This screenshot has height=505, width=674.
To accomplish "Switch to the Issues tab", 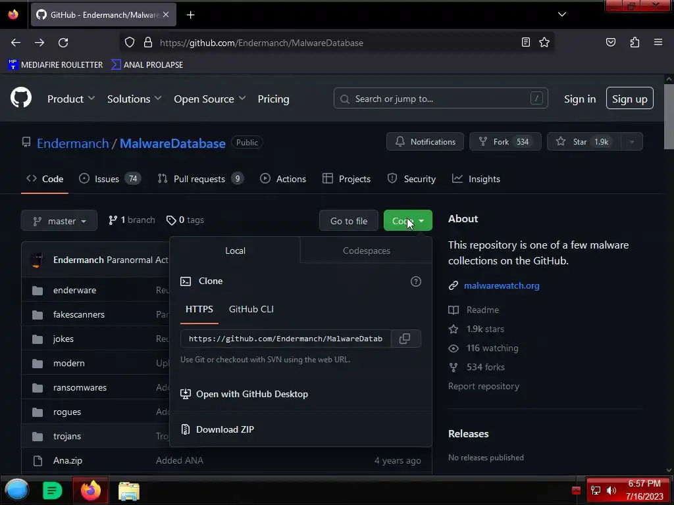I will click(110, 179).
